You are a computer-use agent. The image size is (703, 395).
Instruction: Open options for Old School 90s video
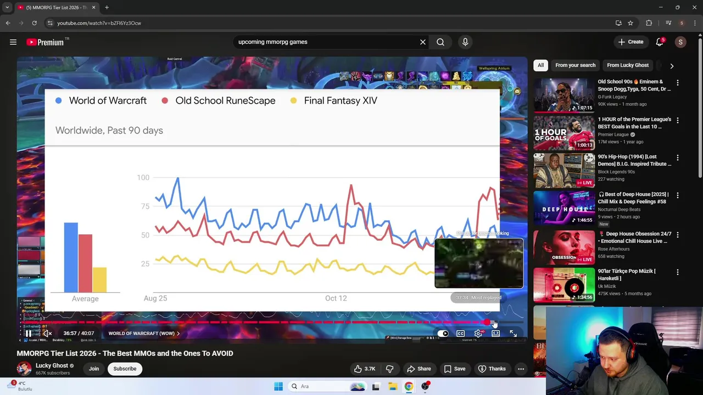click(677, 82)
